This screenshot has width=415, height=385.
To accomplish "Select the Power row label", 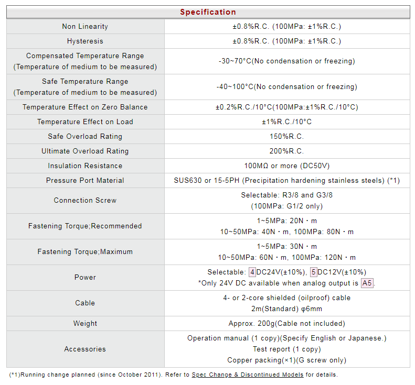I will point(85,277).
